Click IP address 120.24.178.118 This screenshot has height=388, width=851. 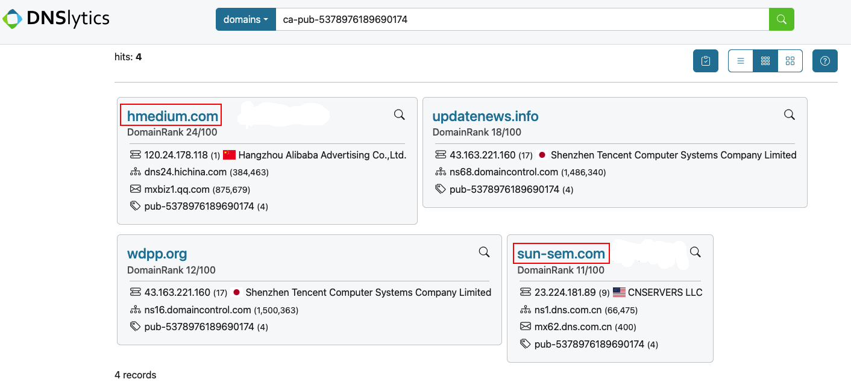tap(175, 155)
